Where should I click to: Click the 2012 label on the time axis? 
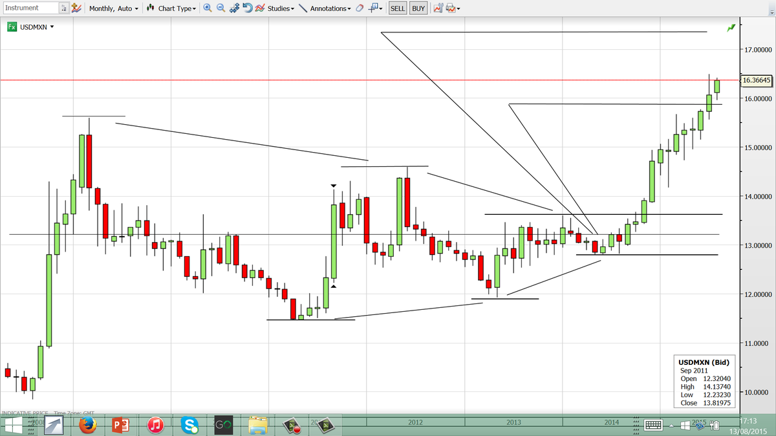click(x=416, y=422)
